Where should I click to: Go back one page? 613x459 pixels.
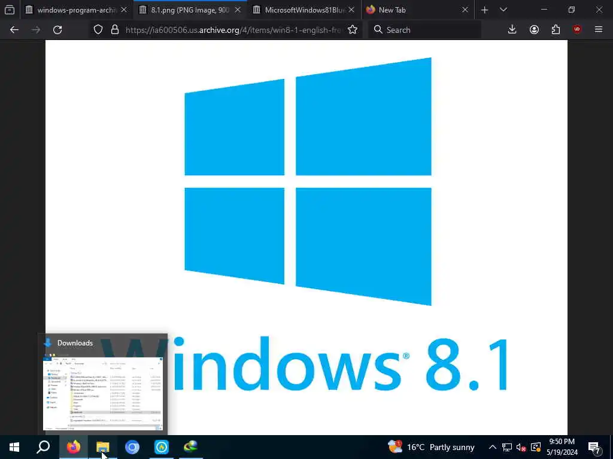coord(14,30)
